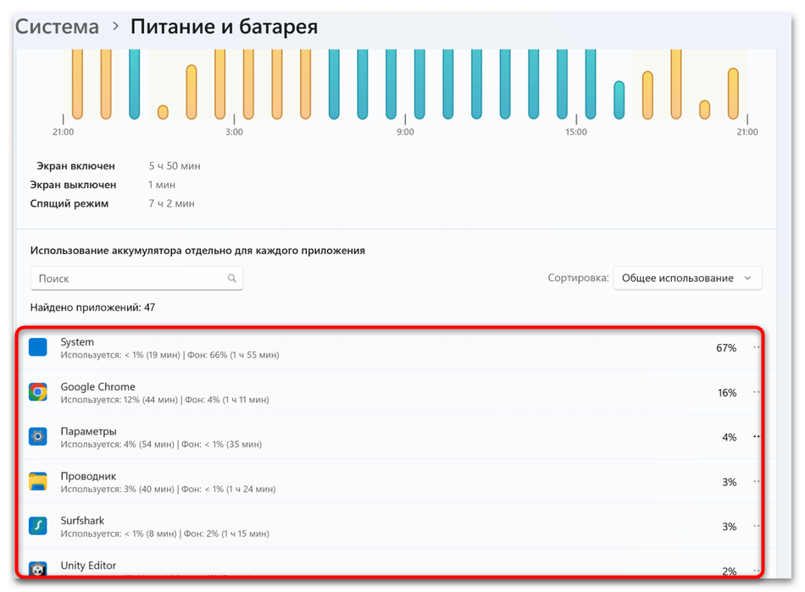Select the Проводник app name
Image resolution: width=805 pixels, height=592 pixels.
88,476
